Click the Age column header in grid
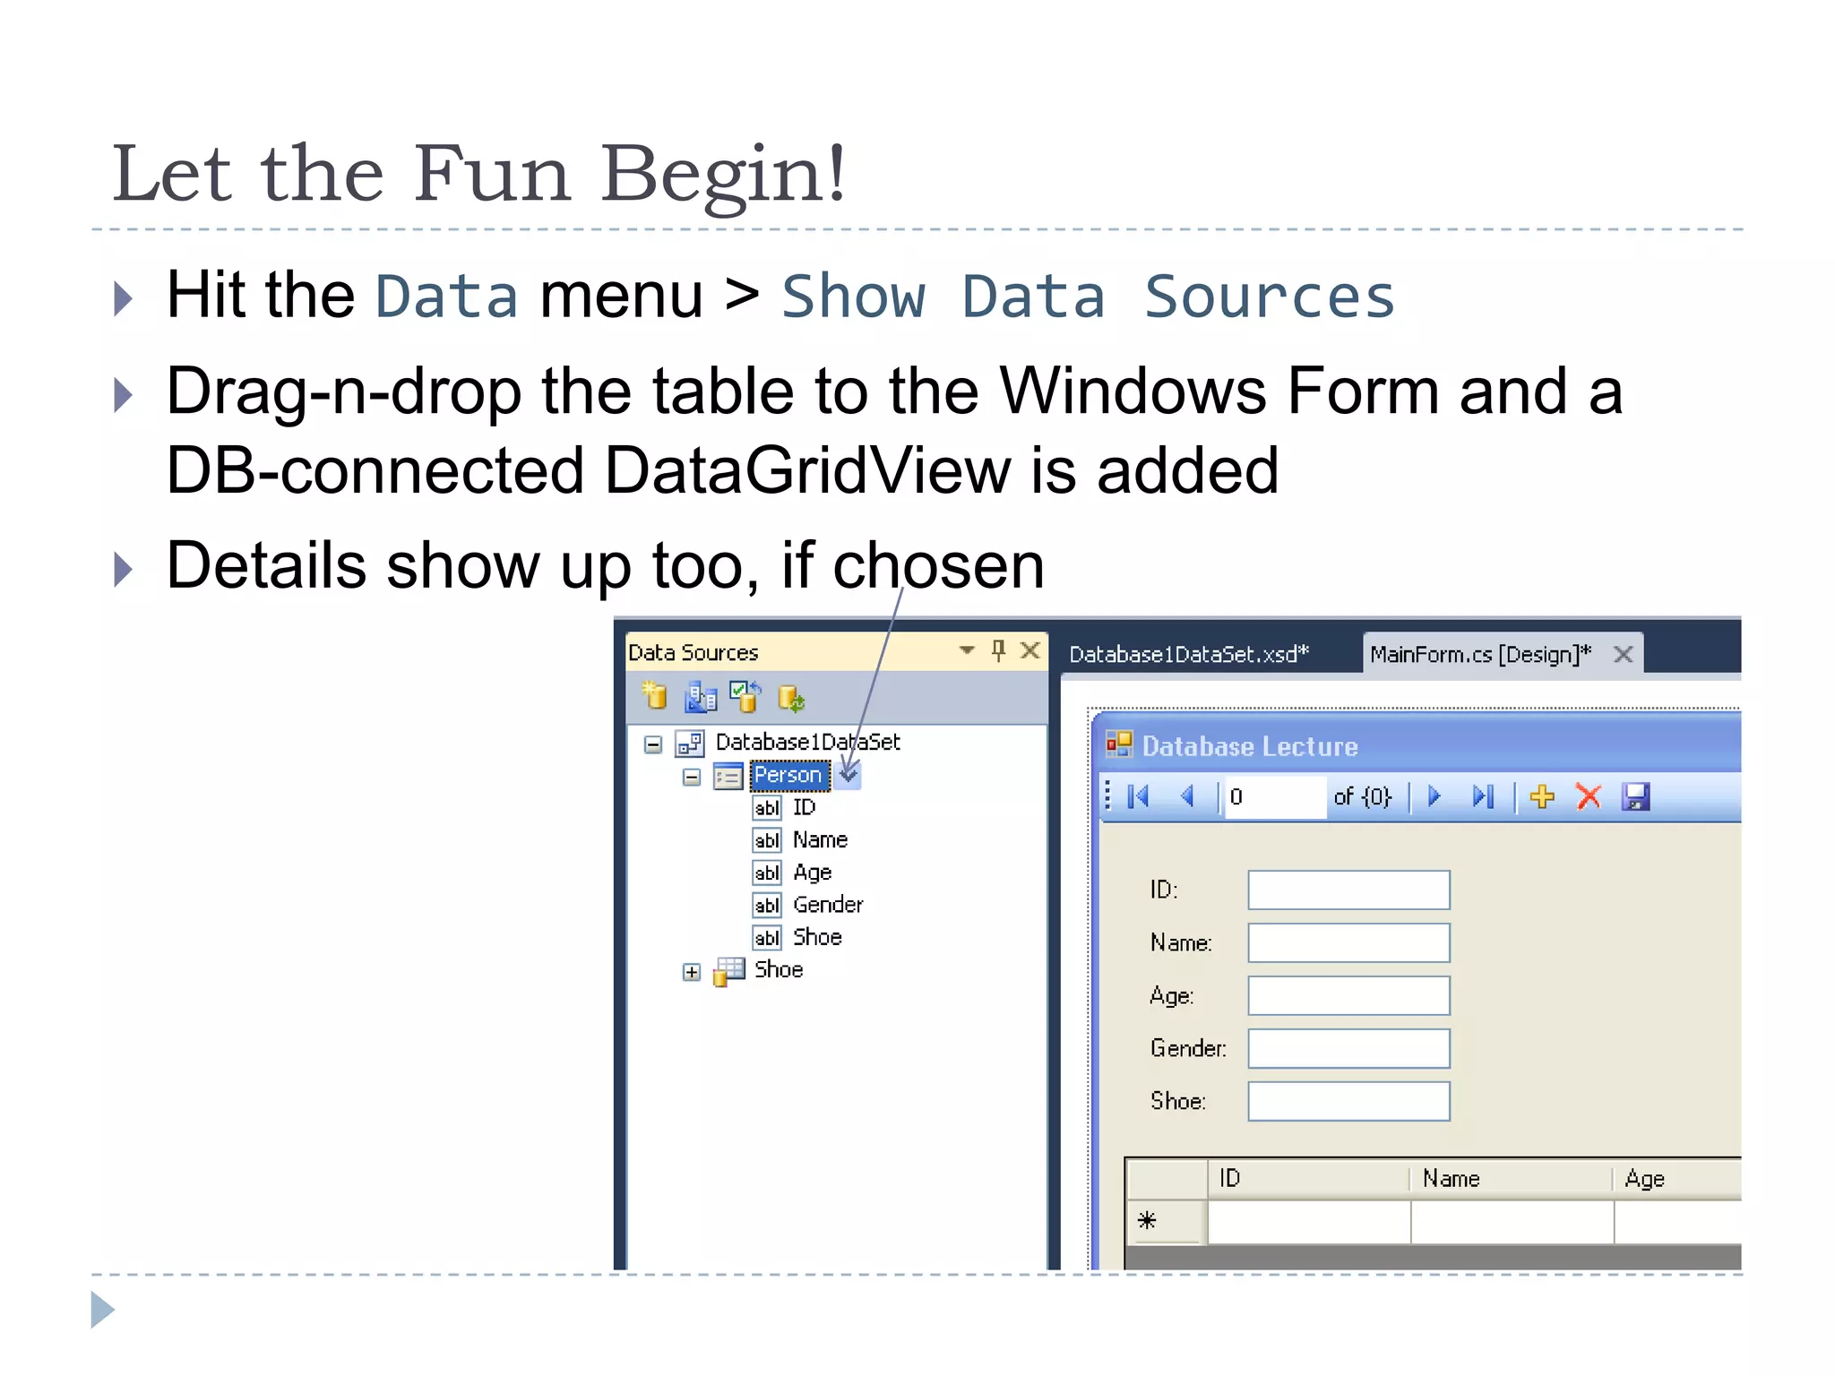 1678,1178
